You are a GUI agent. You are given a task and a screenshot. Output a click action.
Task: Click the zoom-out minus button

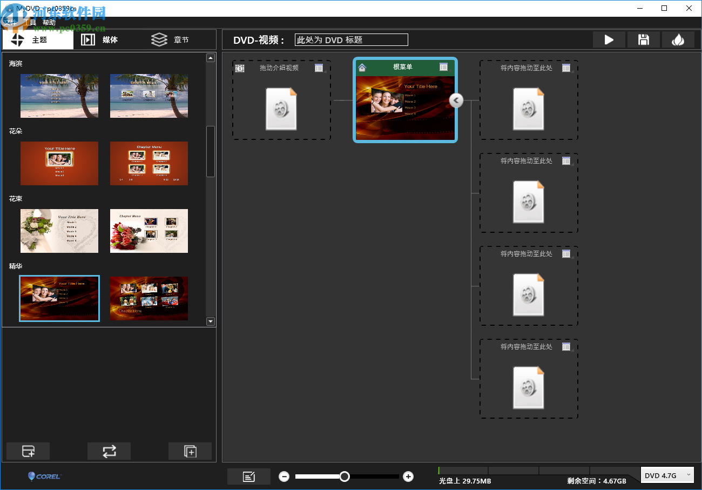click(x=284, y=476)
